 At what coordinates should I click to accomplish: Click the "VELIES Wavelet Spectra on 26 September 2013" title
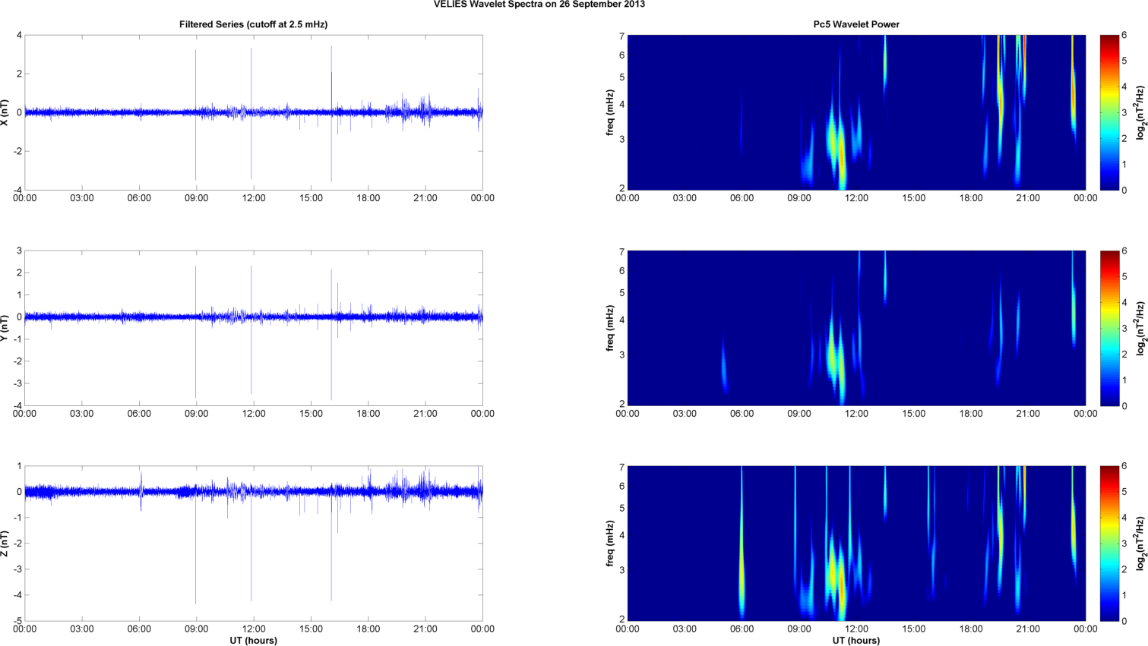[539, 5]
